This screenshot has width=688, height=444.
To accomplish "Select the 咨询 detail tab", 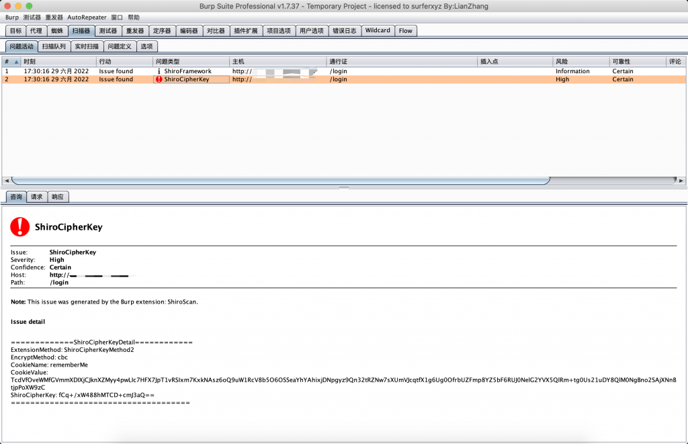I will 16,197.
